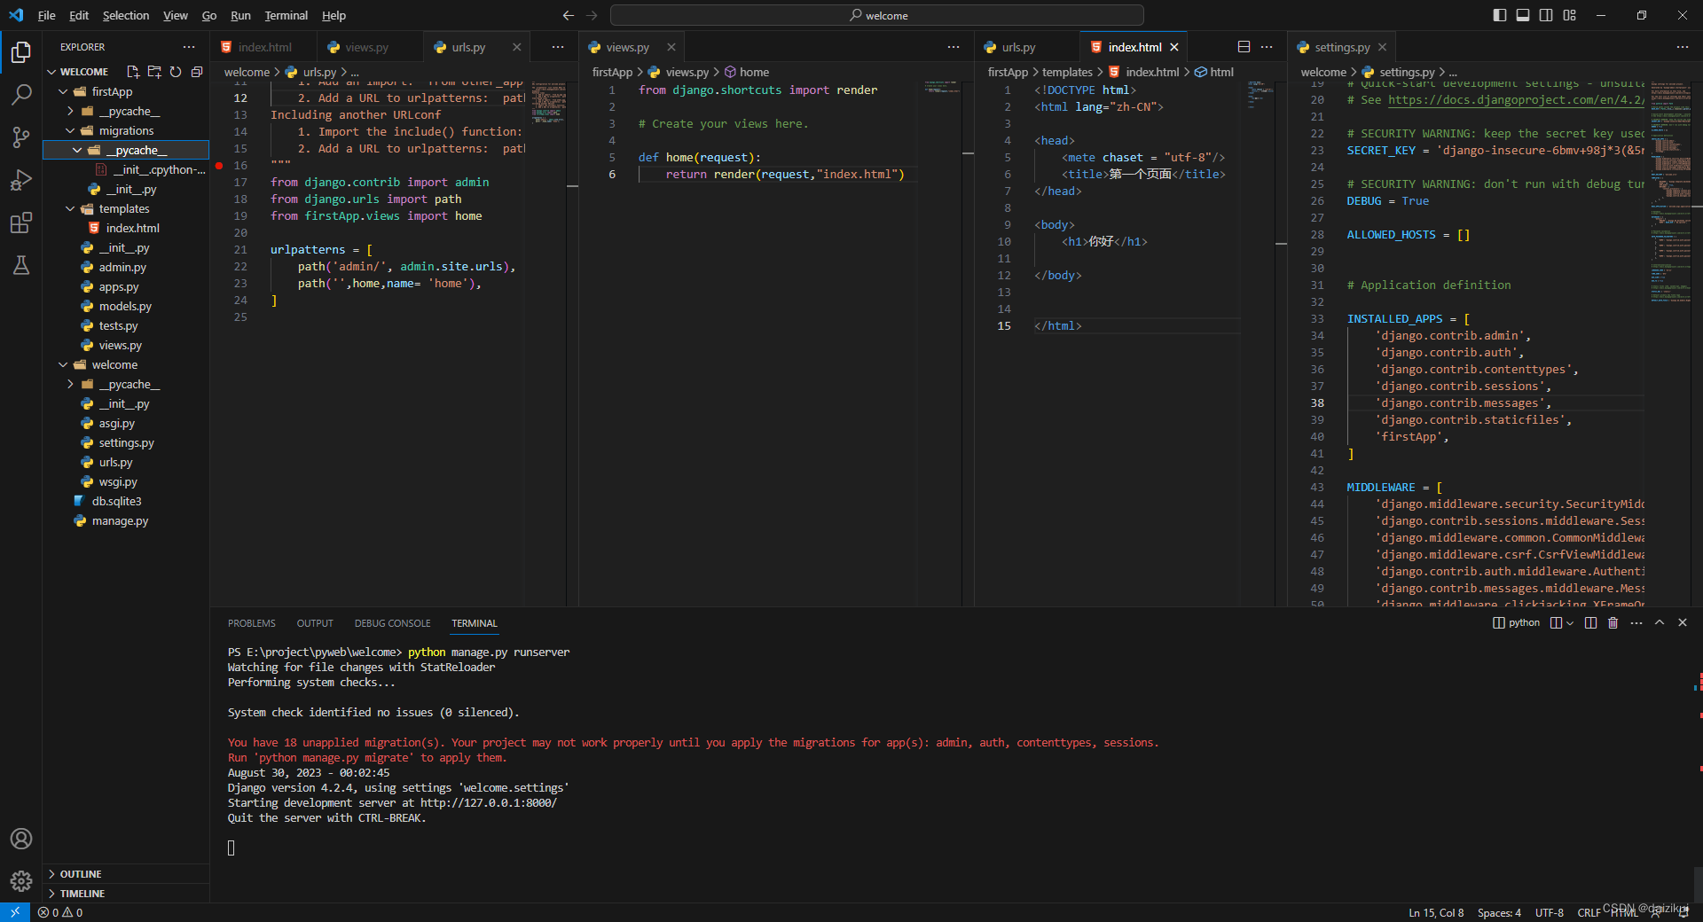
Task: Collapse the firstApp folder
Action: 110,91
